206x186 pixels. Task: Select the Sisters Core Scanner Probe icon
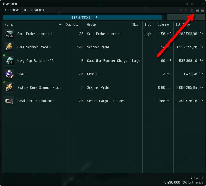(9, 87)
